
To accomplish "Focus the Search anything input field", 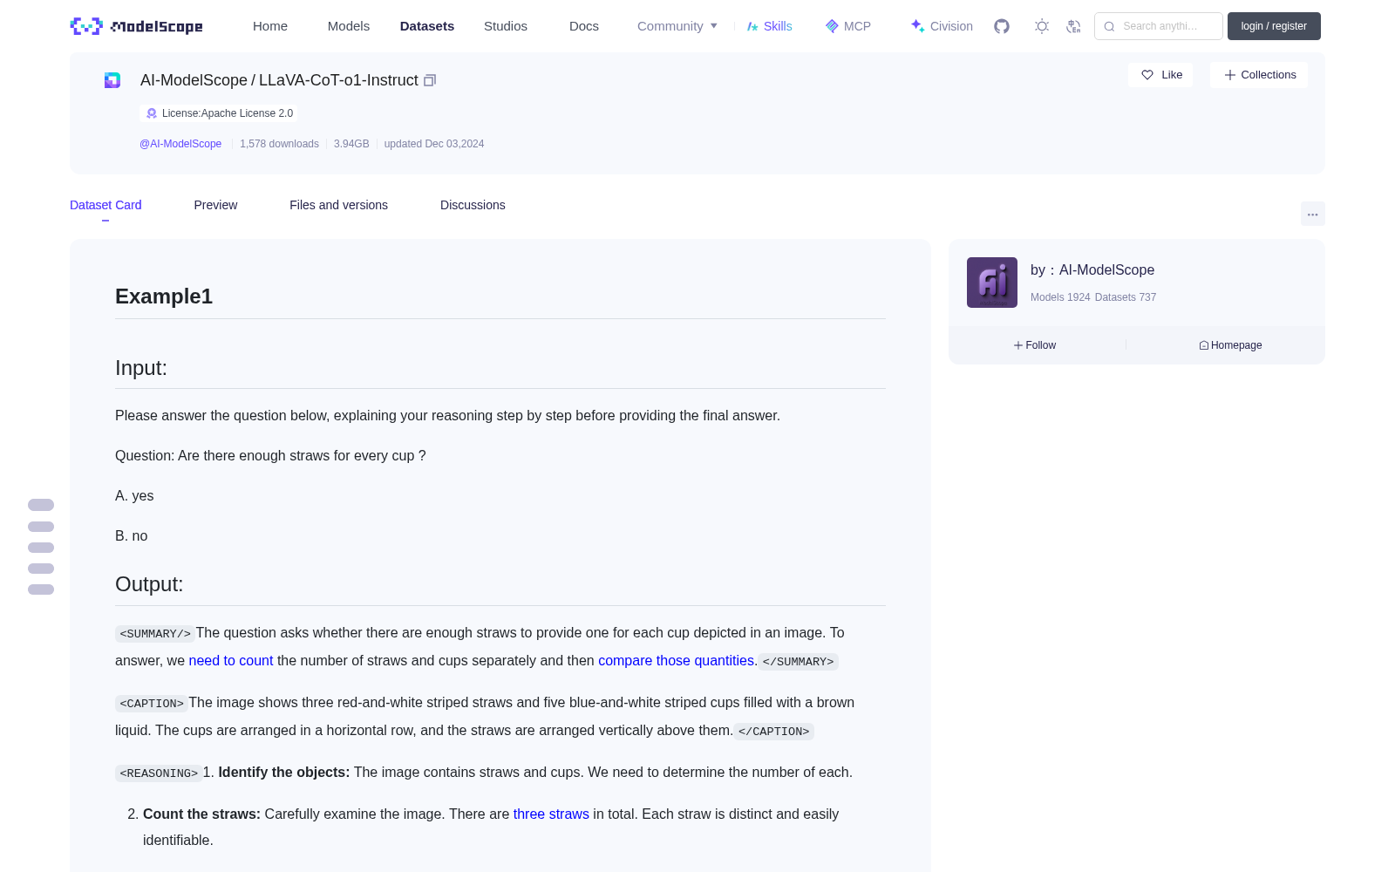I will tap(1159, 26).
